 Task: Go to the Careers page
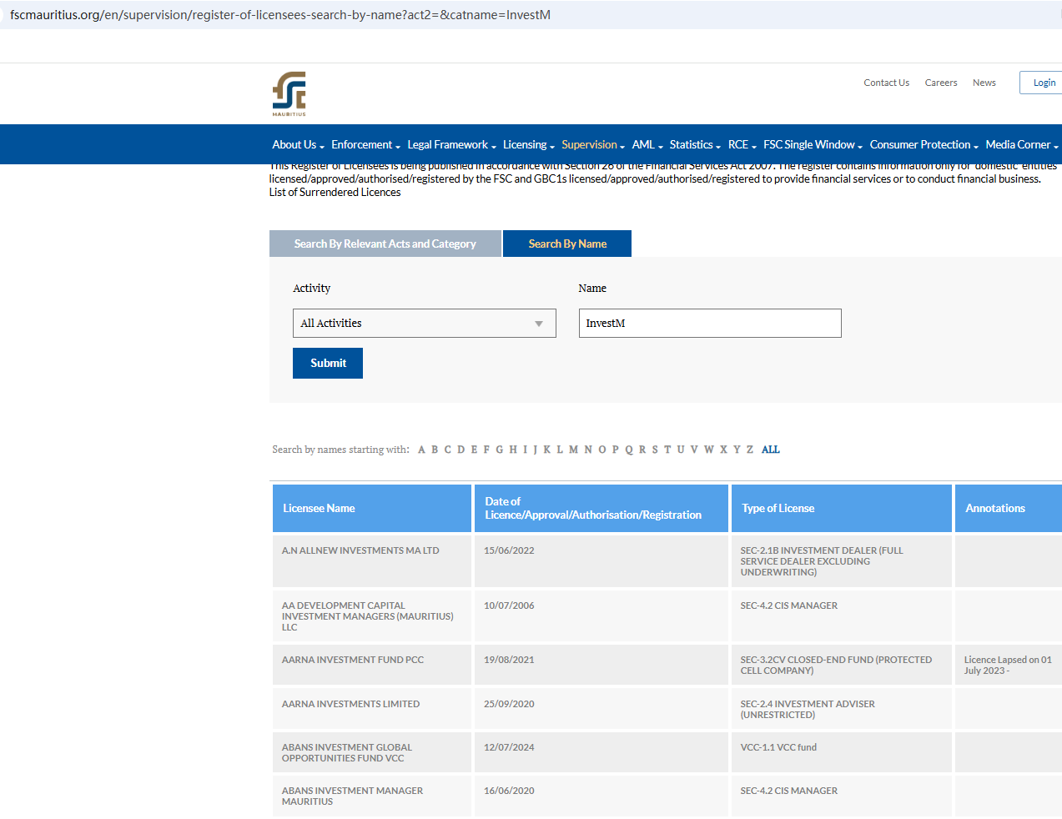(x=941, y=83)
